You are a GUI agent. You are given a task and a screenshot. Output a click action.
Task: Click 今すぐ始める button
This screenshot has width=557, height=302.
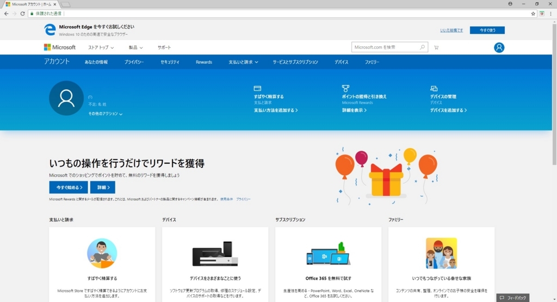pos(69,187)
